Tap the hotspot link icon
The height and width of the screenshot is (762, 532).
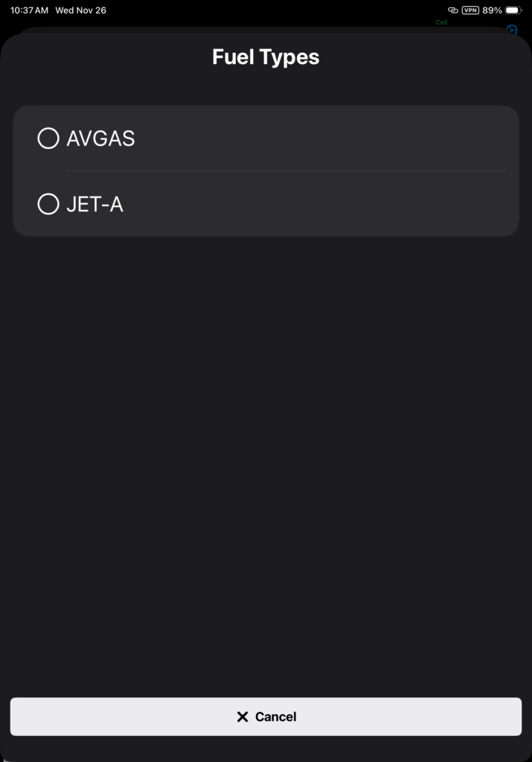pyautogui.click(x=452, y=10)
